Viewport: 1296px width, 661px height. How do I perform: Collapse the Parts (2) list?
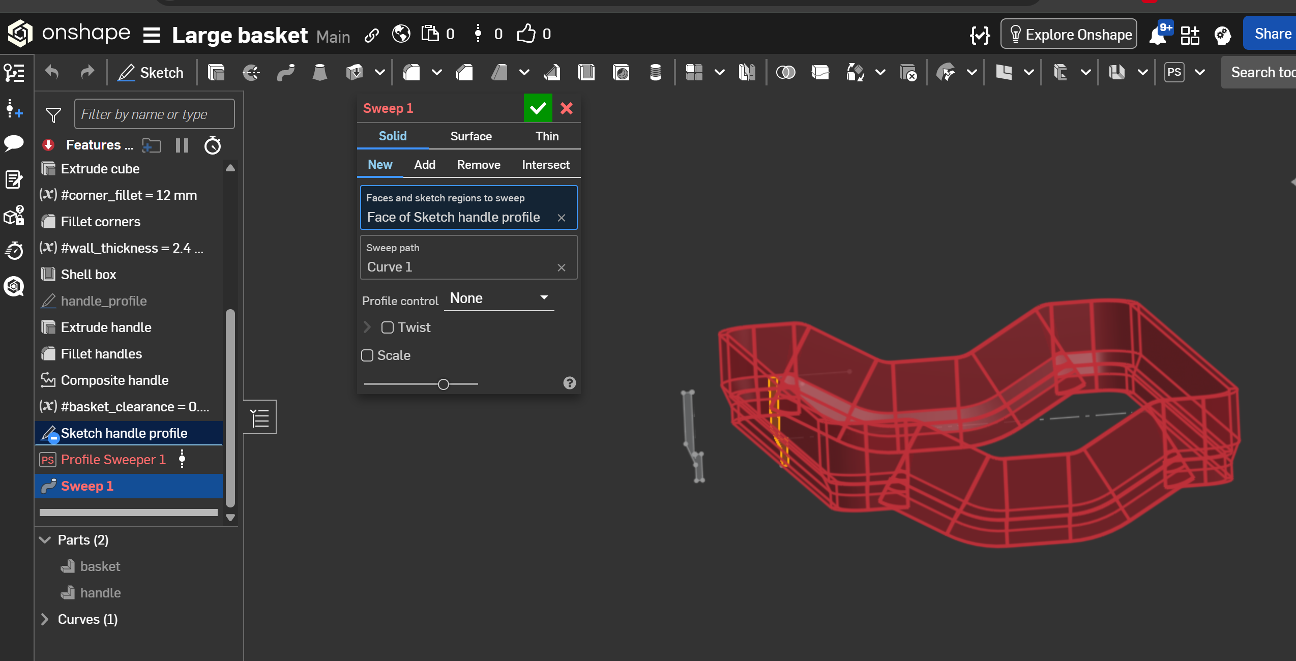tap(45, 540)
